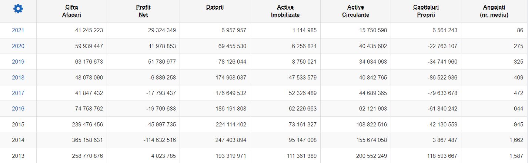Open the 2021 year link

(x=18, y=30)
